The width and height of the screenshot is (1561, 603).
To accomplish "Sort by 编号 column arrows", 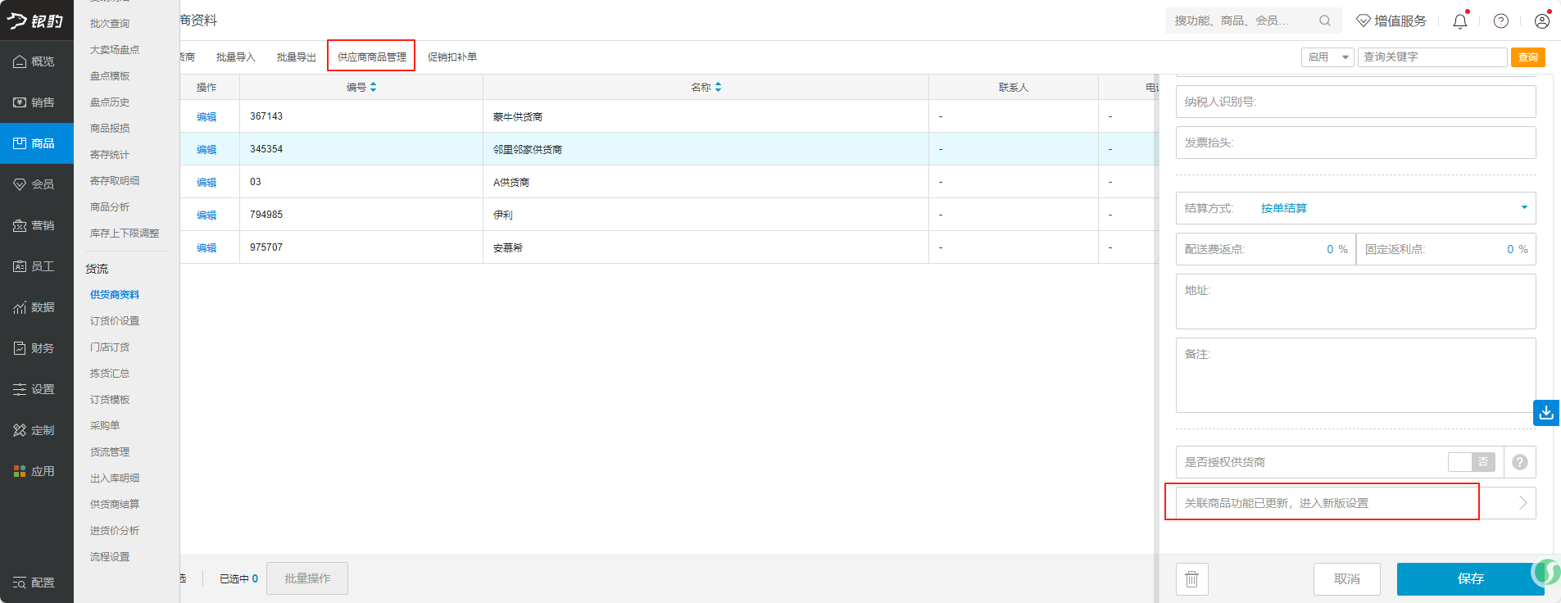I will click(374, 87).
